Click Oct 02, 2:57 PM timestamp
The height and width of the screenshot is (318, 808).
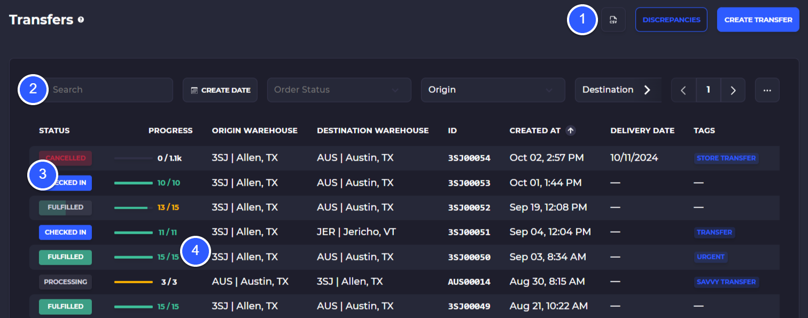click(547, 158)
